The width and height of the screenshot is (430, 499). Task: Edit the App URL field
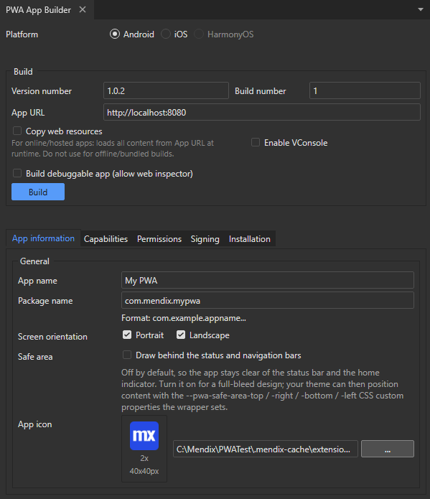pyautogui.click(x=261, y=112)
